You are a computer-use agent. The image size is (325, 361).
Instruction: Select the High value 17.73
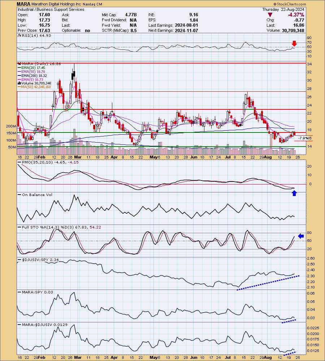[x=44, y=20]
